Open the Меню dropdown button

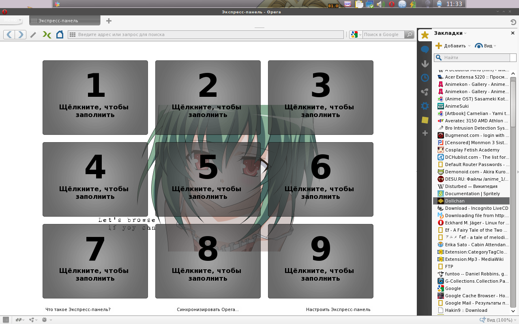[x=11, y=20]
